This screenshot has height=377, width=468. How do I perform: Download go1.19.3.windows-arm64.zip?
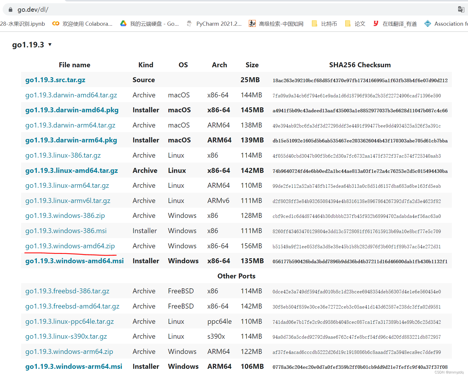pos(69,352)
